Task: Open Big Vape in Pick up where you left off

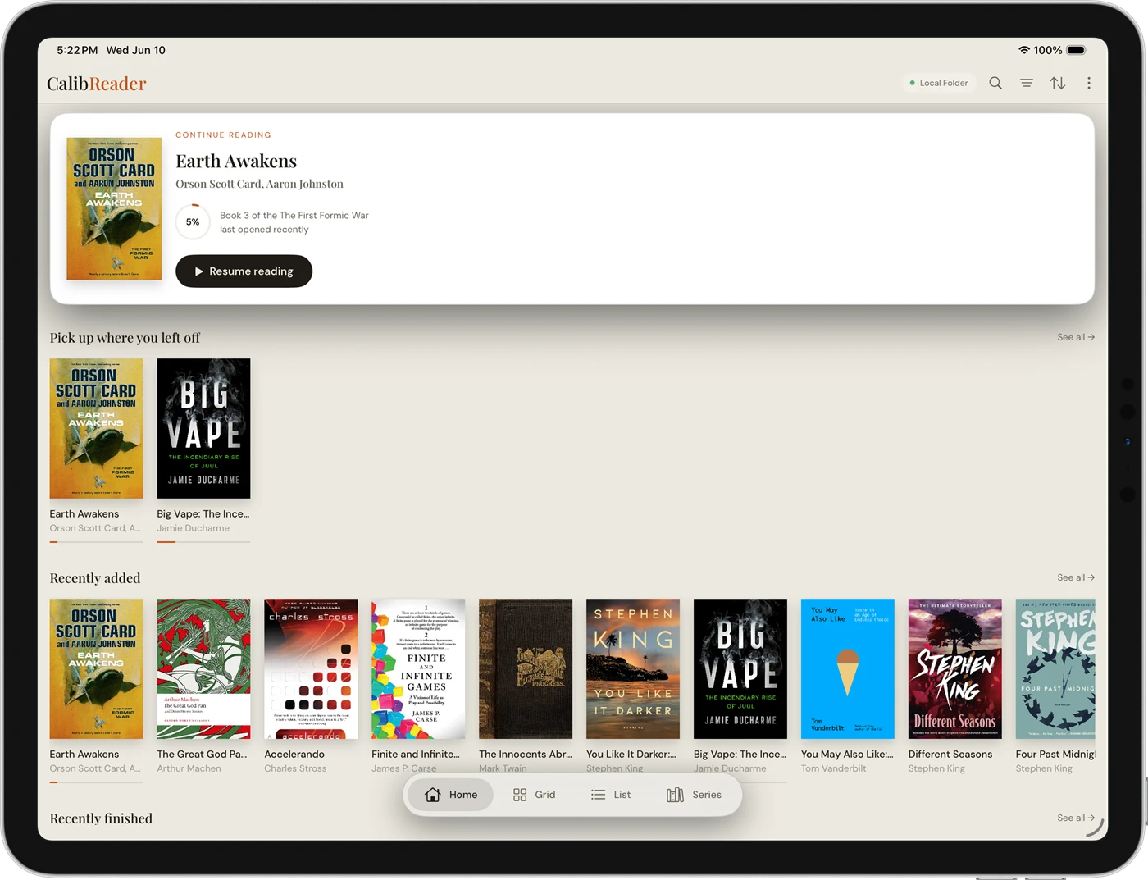Action: [203, 428]
